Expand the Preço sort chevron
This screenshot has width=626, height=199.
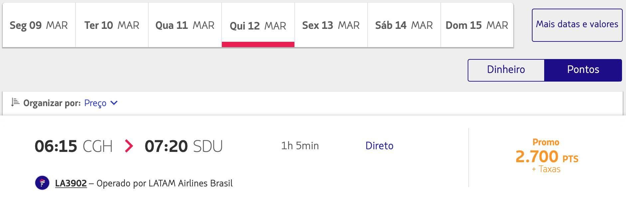pos(114,103)
